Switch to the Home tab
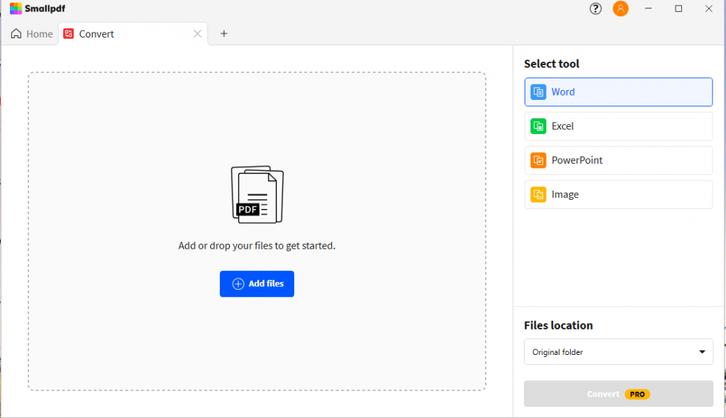The image size is (726, 418). (x=32, y=34)
